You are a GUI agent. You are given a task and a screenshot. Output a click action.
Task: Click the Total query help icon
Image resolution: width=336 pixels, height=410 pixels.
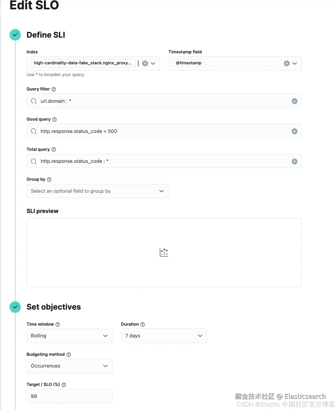pyautogui.click(x=54, y=149)
